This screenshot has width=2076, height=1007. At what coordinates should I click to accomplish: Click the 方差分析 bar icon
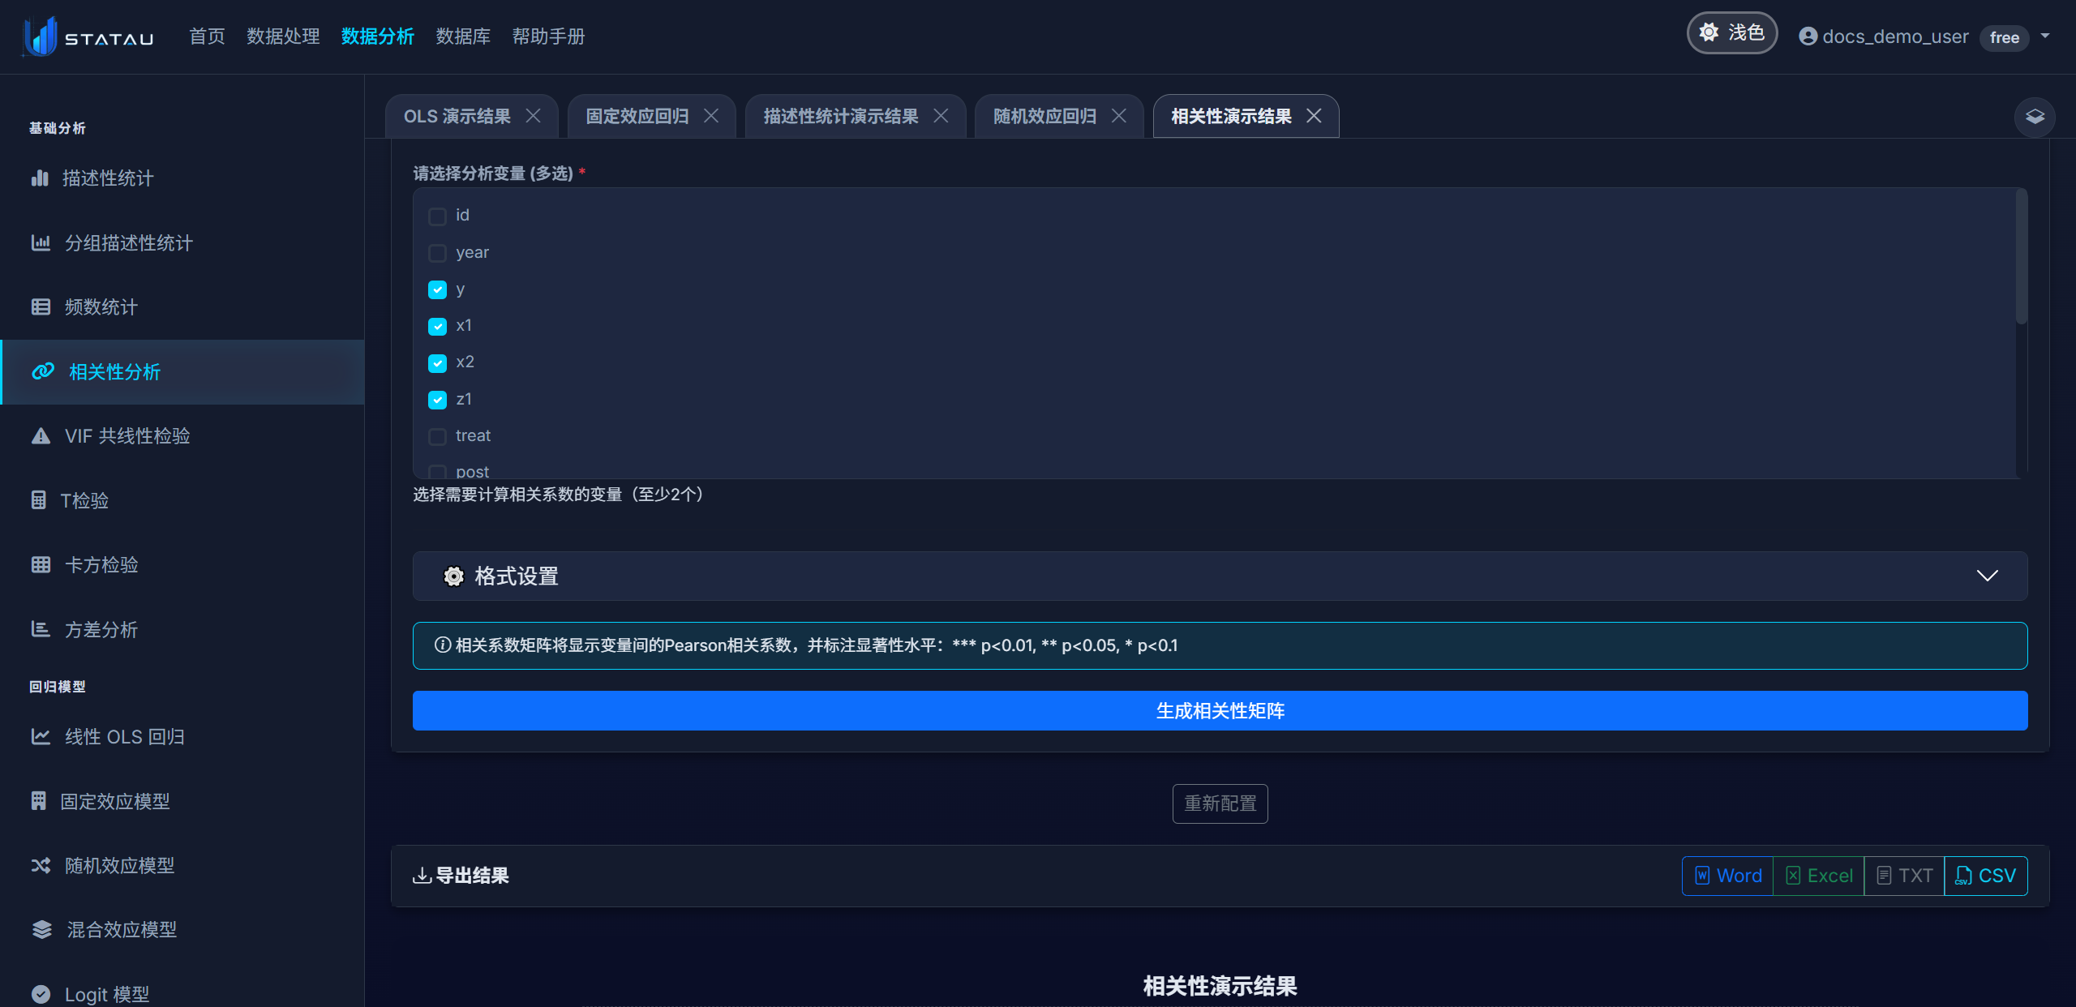coord(41,629)
